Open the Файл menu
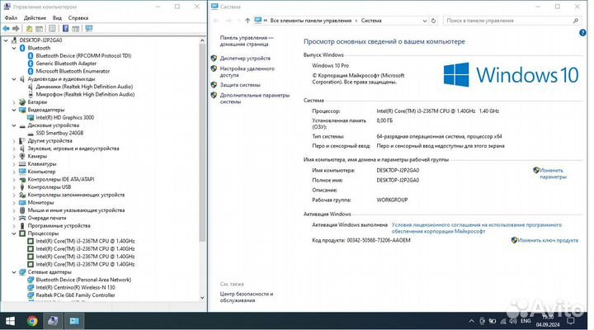 [11, 18]
